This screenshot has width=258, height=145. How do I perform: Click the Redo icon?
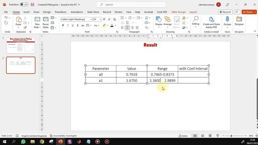coord(6,23)
